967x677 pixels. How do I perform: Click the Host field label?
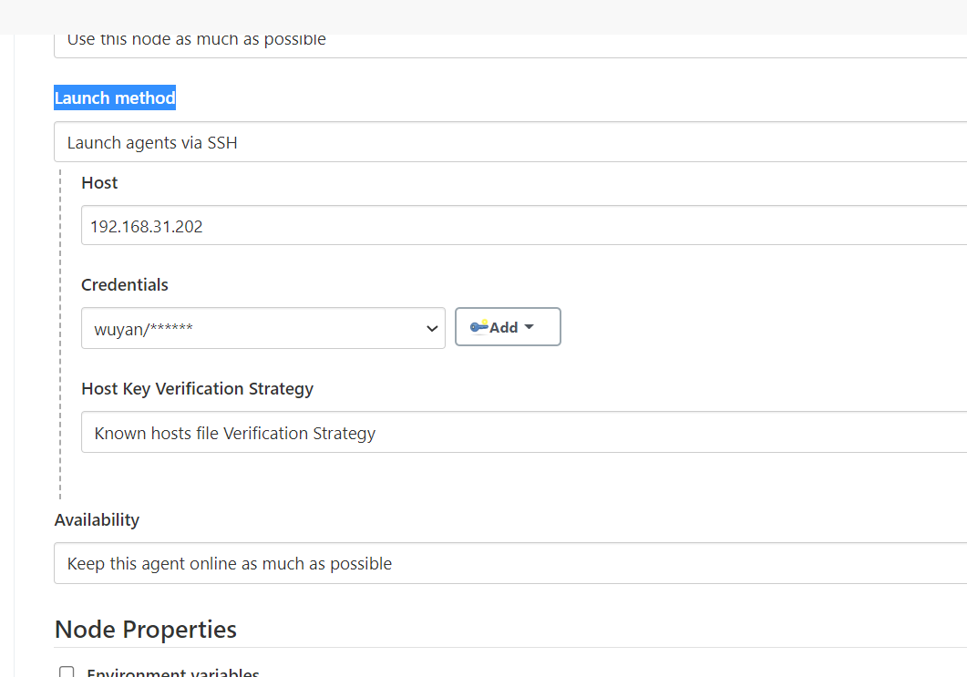99,183
